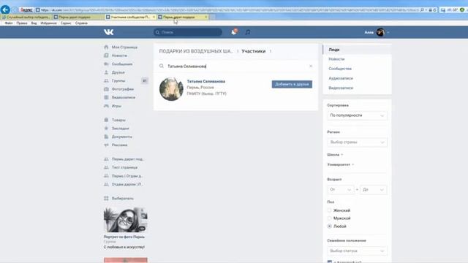The width and height of the screenshot is (468, 263).
Task: Open the age До dropdown
Action: (x=373, y=190)
